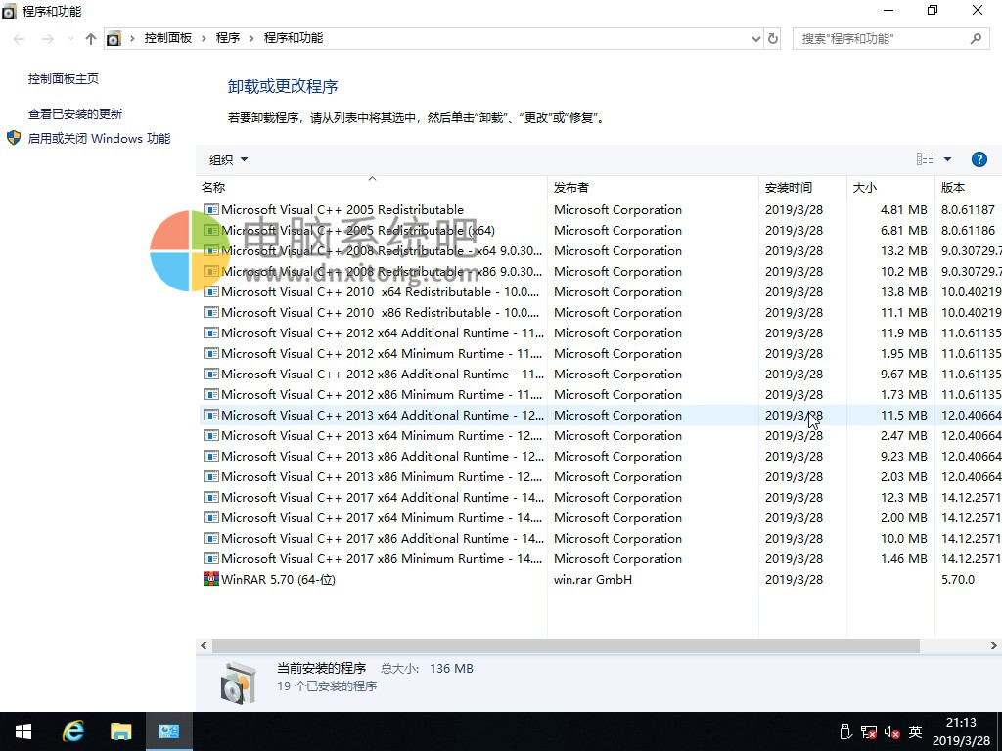Open the 组织 dropdown menu

(x=228, y=159)
